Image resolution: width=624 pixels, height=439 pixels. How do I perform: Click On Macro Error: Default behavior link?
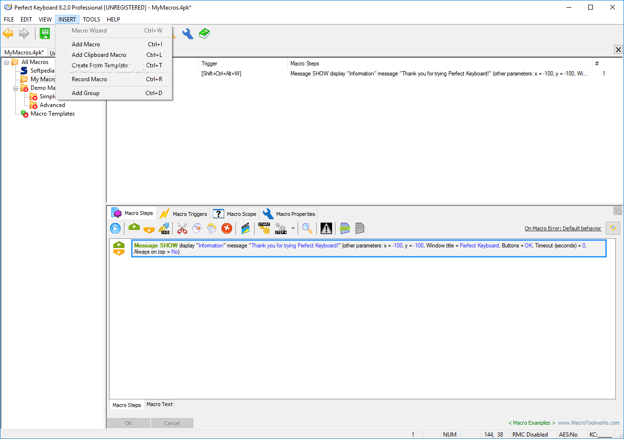pos(563,228)
